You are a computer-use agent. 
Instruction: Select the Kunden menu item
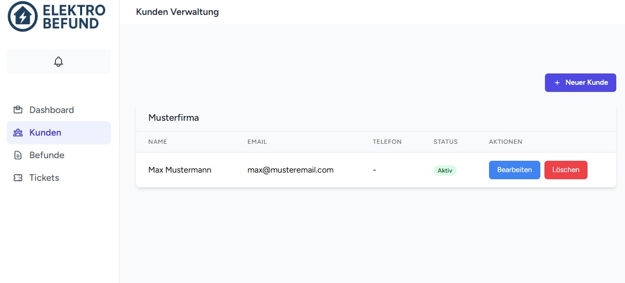click(x=45, y=133)
